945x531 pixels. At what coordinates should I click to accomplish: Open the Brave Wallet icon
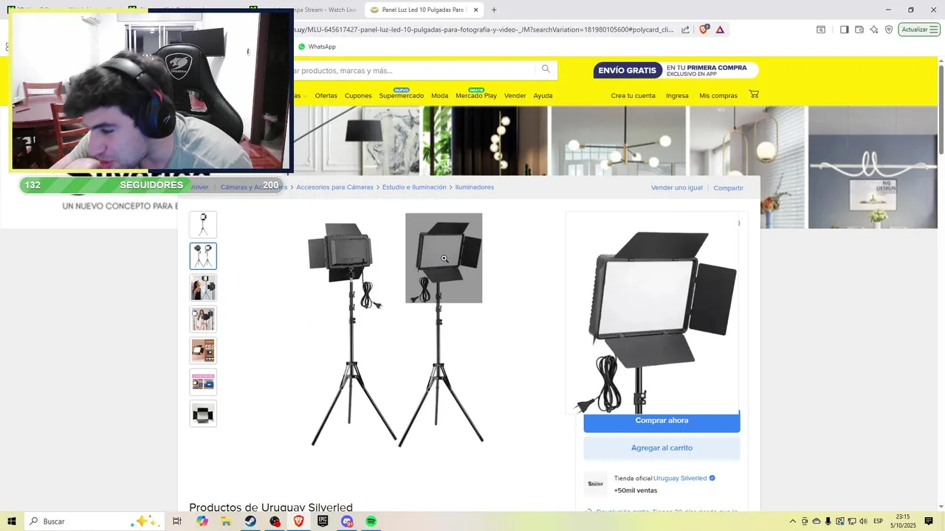point(859,29)
